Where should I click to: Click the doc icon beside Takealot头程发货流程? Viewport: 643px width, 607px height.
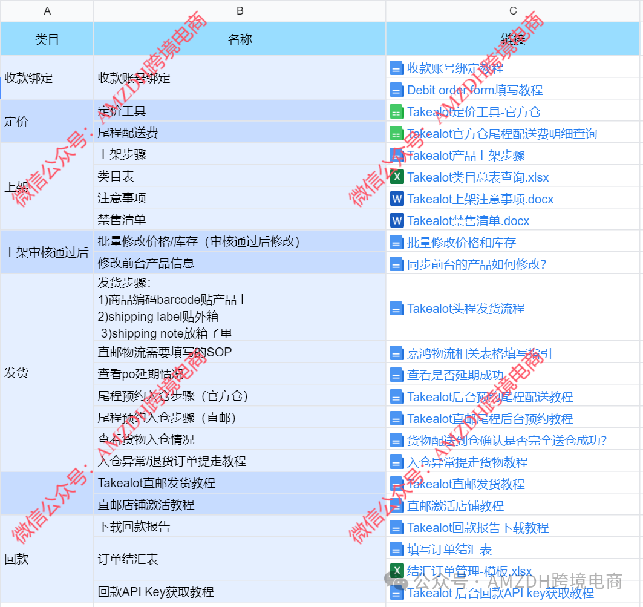(x=397, y=309)
